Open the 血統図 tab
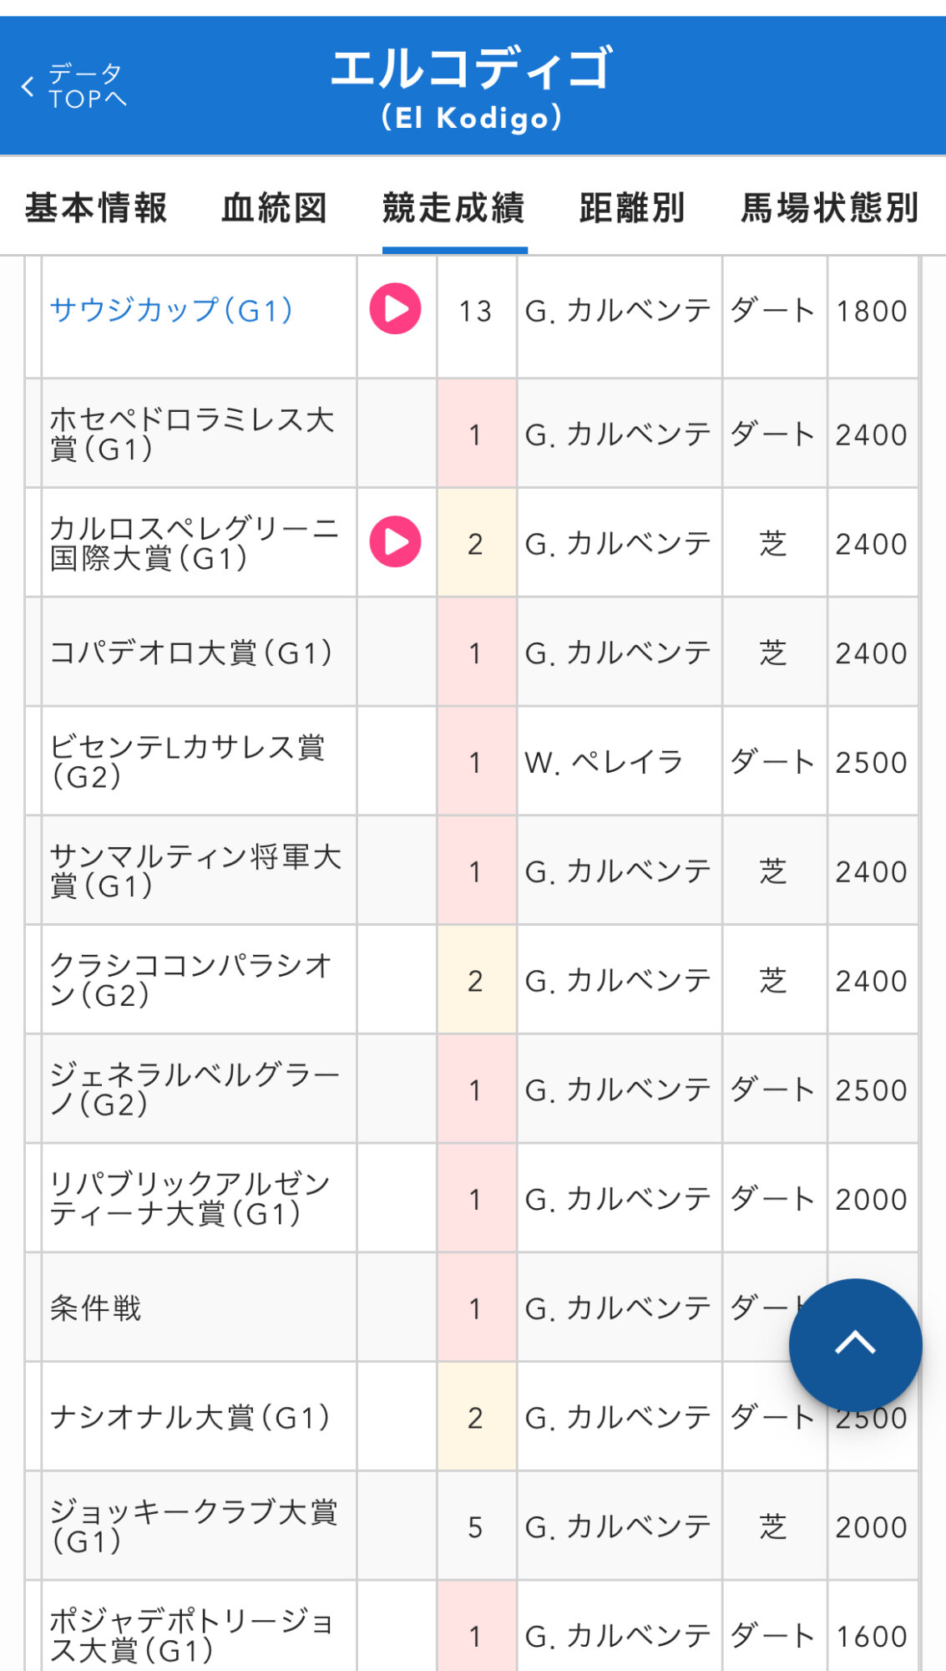The image size is (946, 1671). point(274,208)
